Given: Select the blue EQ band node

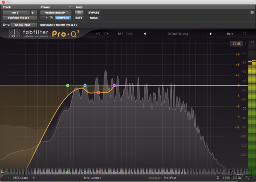Looking at the screenshot, I should [85, 85].
